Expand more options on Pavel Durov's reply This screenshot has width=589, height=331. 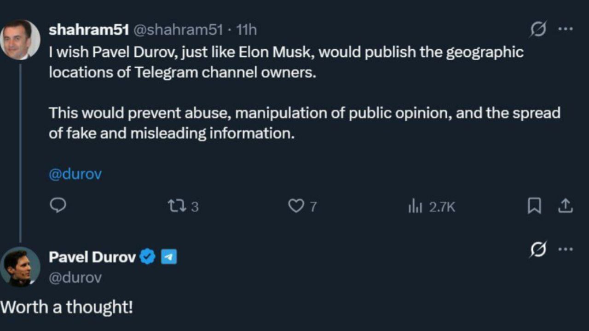pyautogui.click(x=565, y=249)
